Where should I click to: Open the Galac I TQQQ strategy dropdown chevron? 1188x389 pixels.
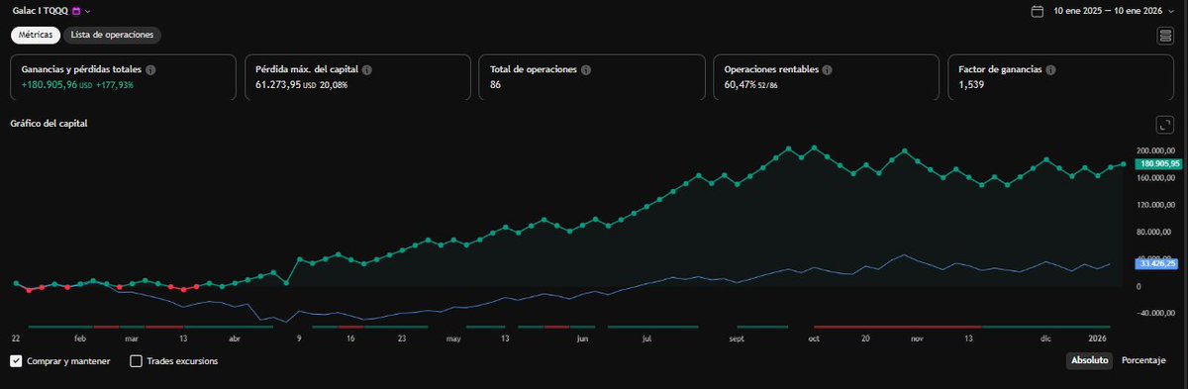point(88,11)
